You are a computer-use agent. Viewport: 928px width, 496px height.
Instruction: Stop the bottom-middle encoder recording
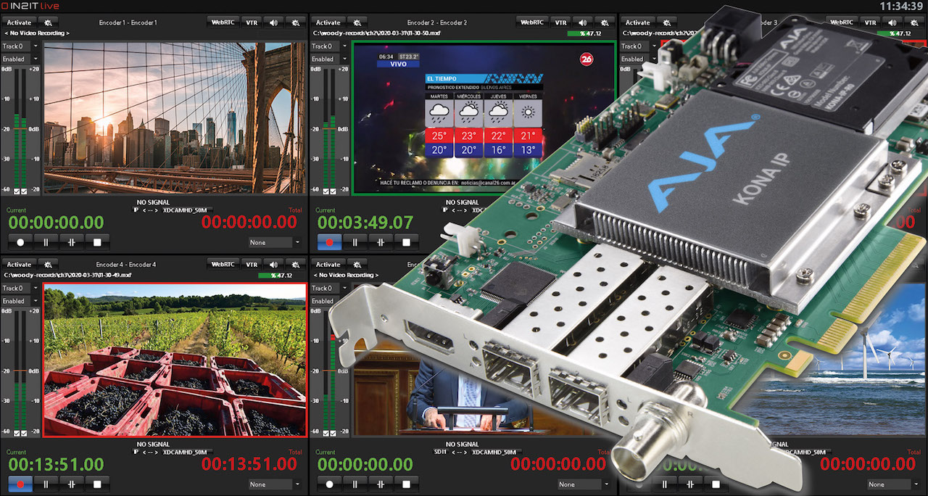(407, 484)
